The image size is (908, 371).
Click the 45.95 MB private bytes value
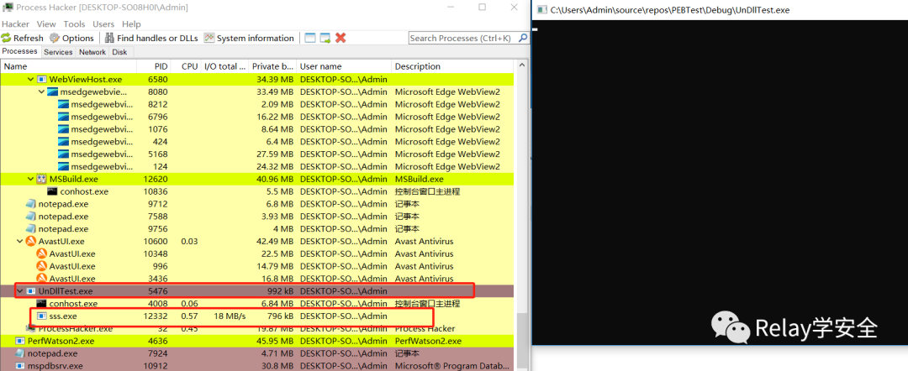(274, 342)
